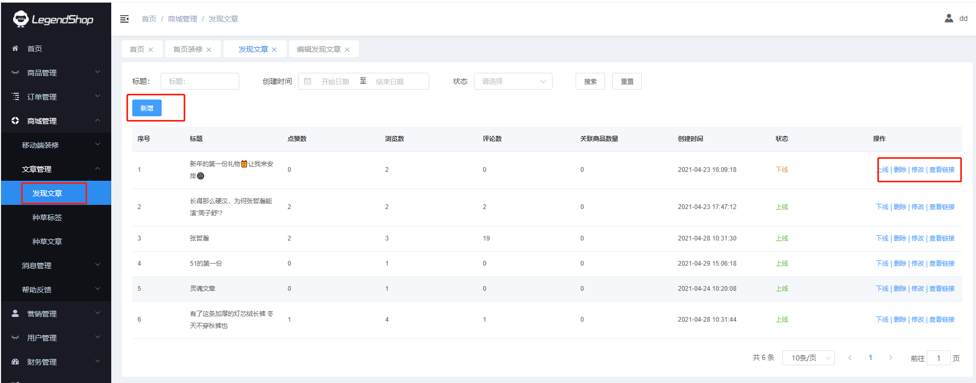This screenshot has height=383, width=976.
Task: Go to the next page arrow
Action: click(x=890, y=358)
